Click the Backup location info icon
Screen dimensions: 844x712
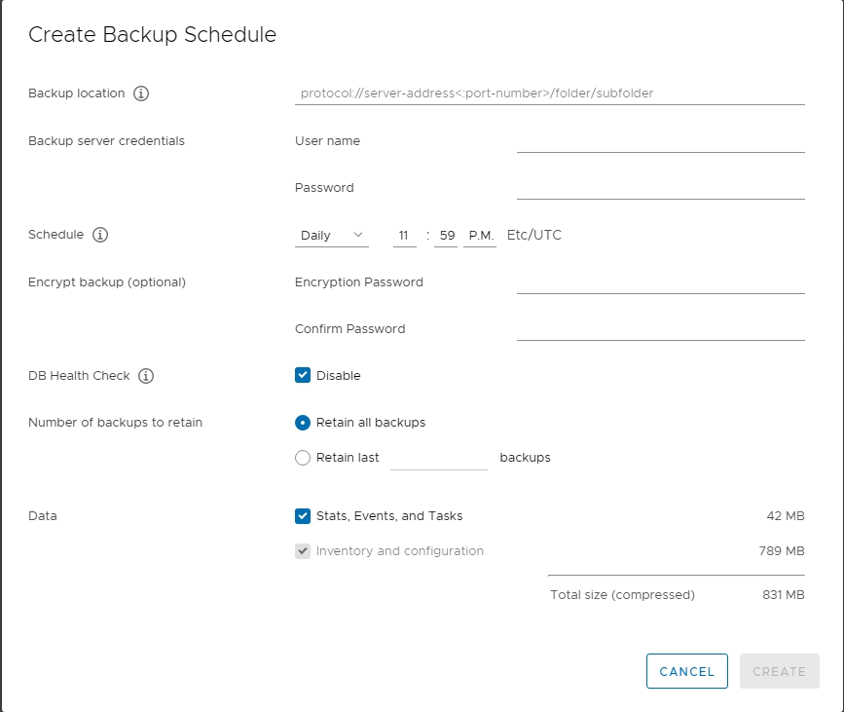point(141,94)
